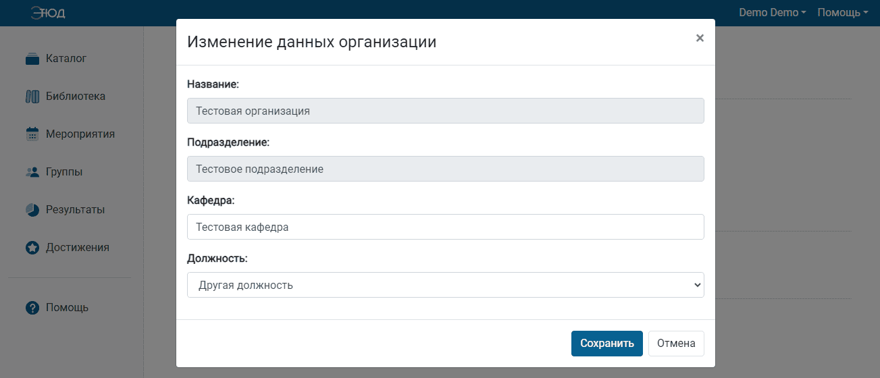Image resolution: width=880 pixels, height=378 pixels.
Task: Click the Мероприятия calendar icon
Action: 32,134
